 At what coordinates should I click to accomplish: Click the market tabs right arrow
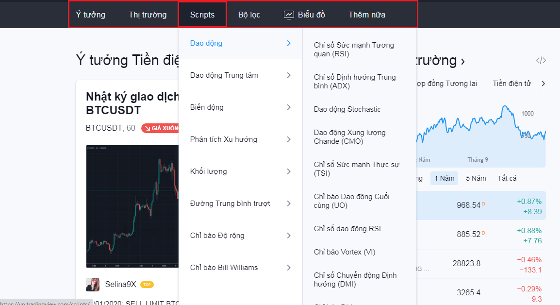[543, 84]
